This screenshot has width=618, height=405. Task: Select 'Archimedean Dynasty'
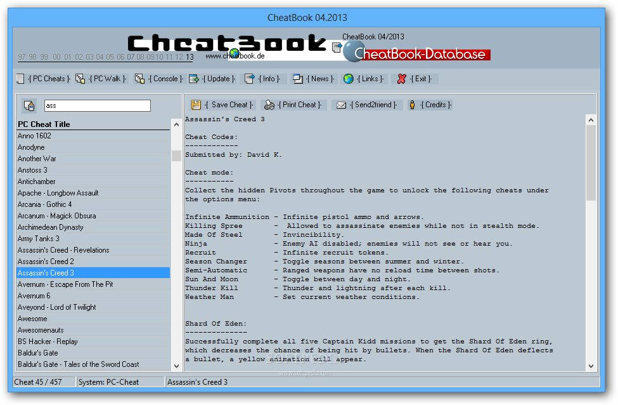pyautogui.click(x=93, y=227)
